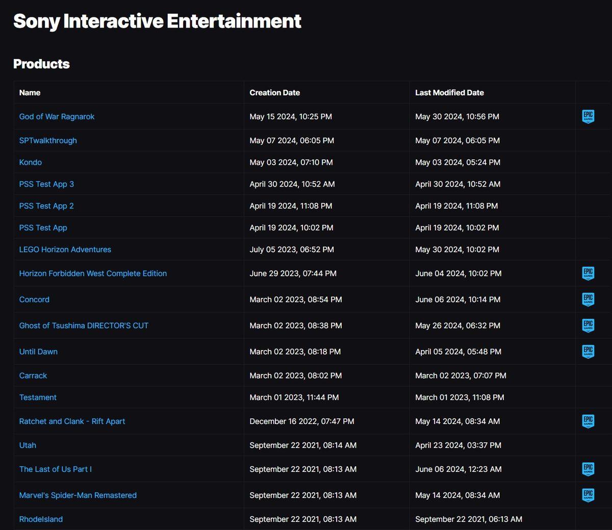The height and width of the screenshot is (530, 612).
Task: Click the Epic Games icon for Ghost of Tsushima
Action: (x=588, y=325)
